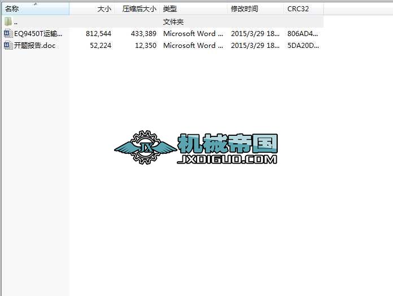Sort by 大小 column header
This screenshot has width=393, height=296.
[x=91, y=9]
